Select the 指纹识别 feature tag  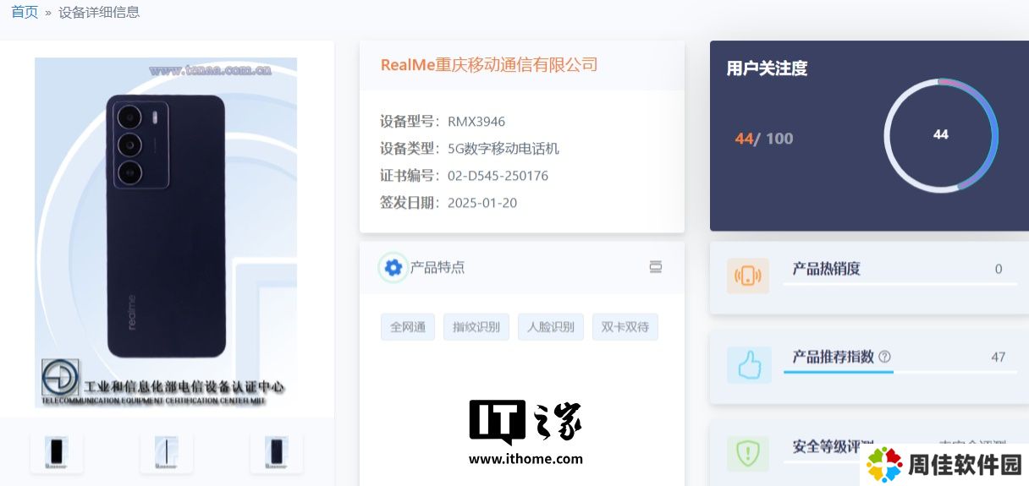click(476, 327)
